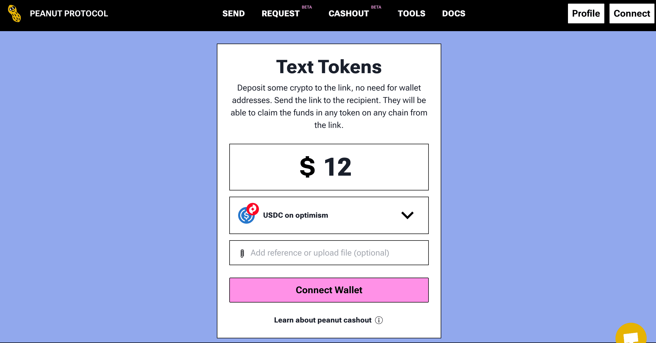Open the USDC on optimism selector
The width and height of the screenshot is (656, 343).
tap(296, 215)
